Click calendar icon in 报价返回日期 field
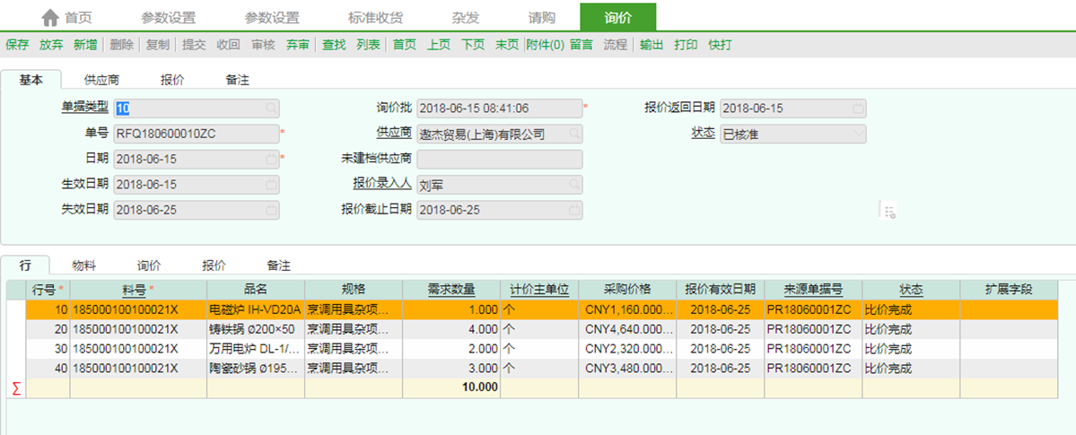This screenshot has height=435, width=1076. tap(858, 108)
